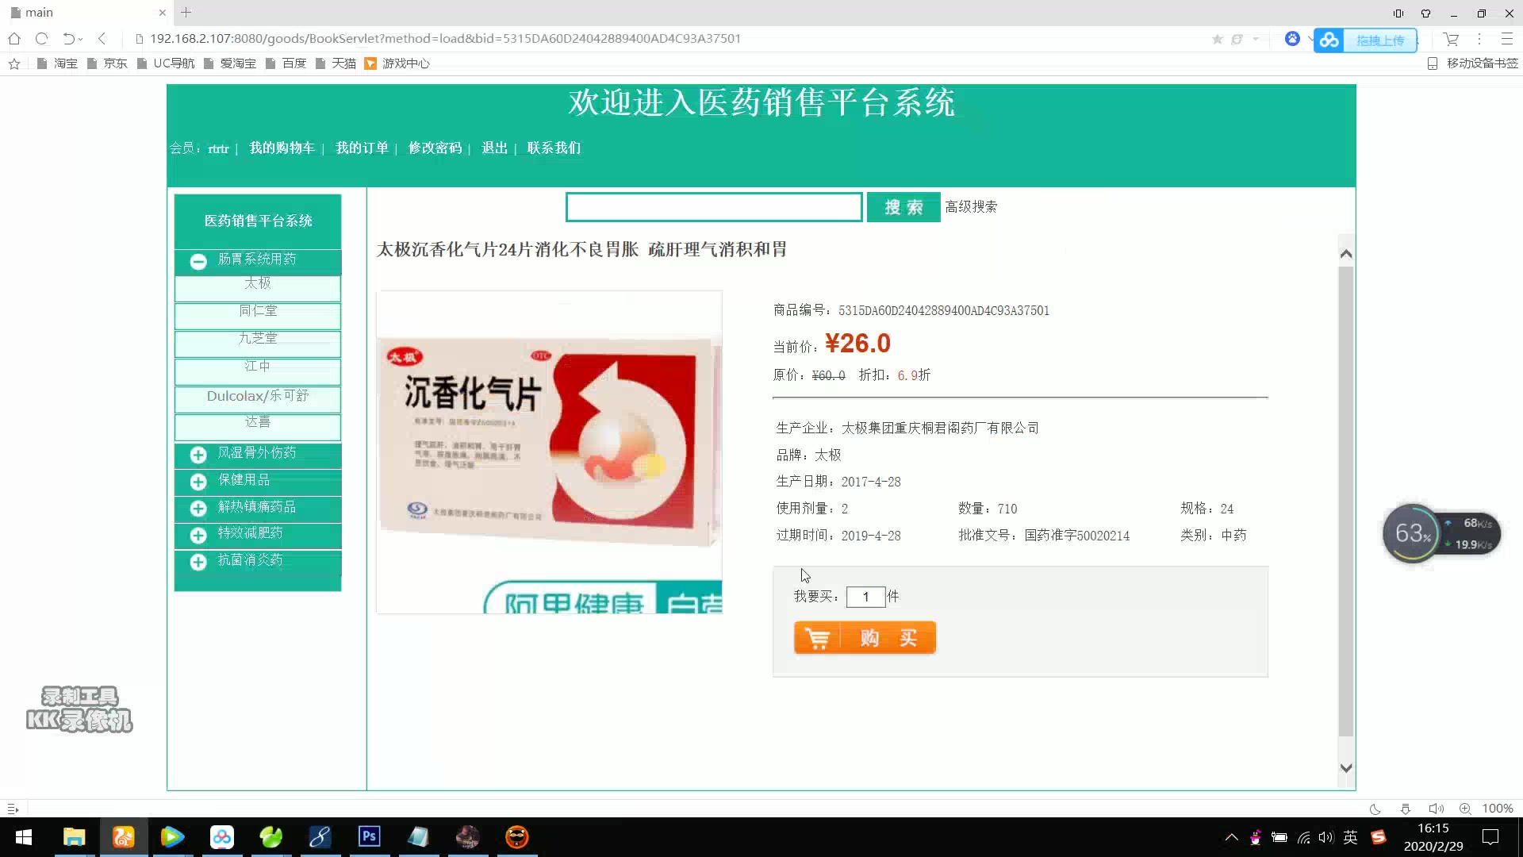Click the 搜索 button
This screenshot has height=857, width=1523.
tap(903, 207)
